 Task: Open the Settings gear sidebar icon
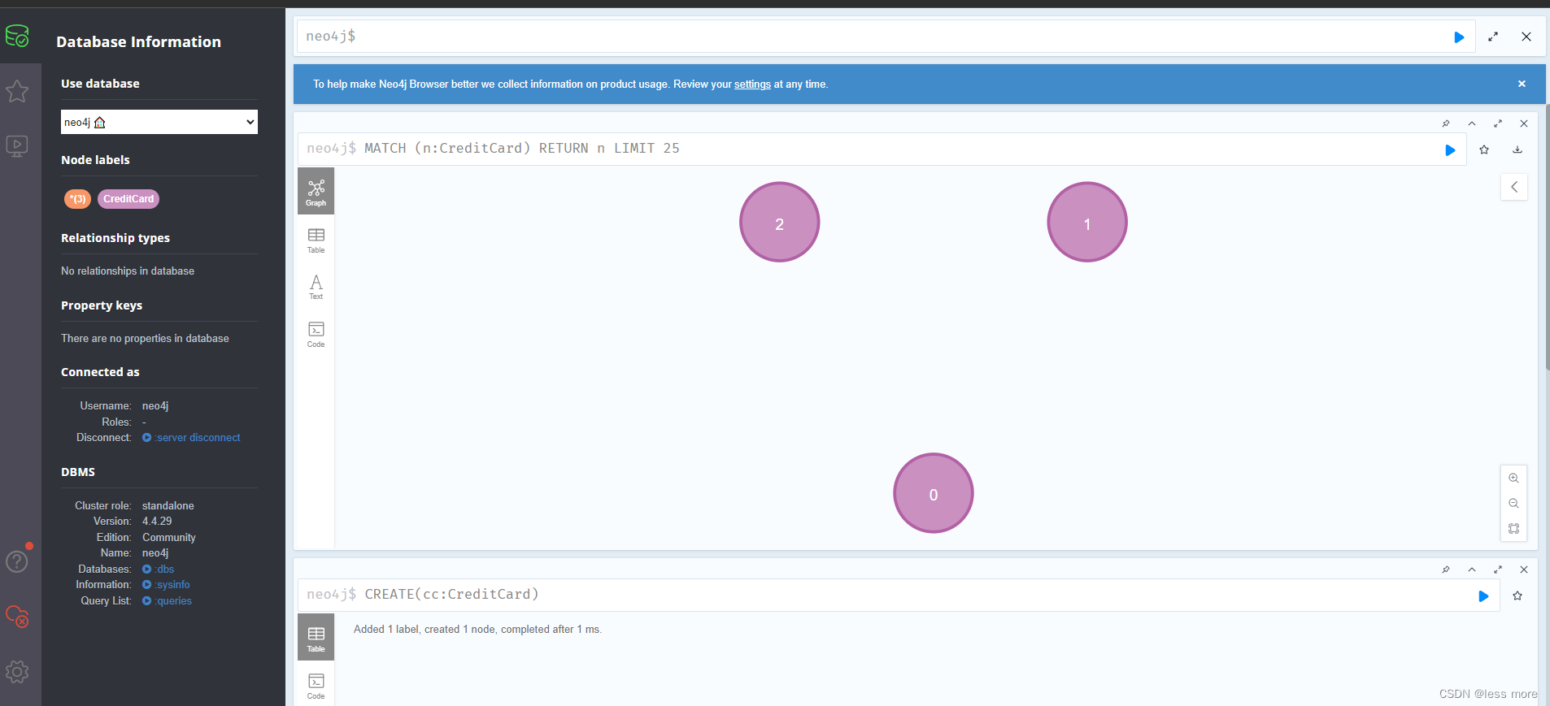(x=17, y=672)
